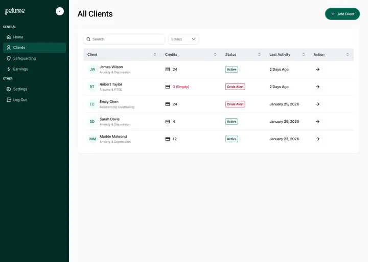
Task: Click James Wilson's credit card icon
Action: point(168,69)
